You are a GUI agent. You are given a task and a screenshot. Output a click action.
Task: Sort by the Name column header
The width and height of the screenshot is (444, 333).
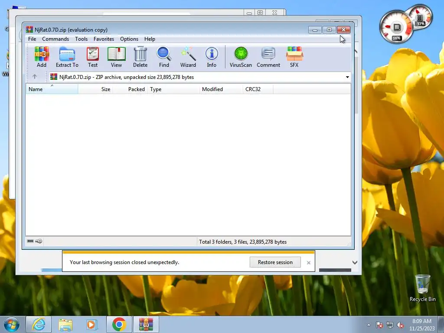(52, 89)
